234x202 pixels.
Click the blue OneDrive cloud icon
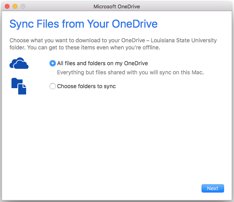point(19,63)
